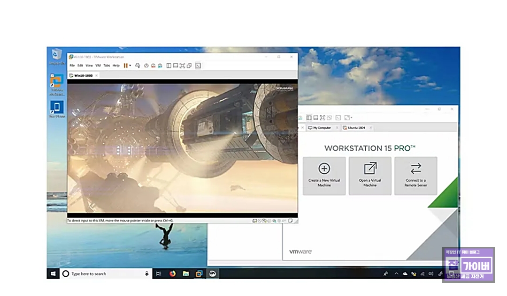Toggle library sidebar icon in Win10-1803 window
507x296 pixels.
click(x=169, y=66)
